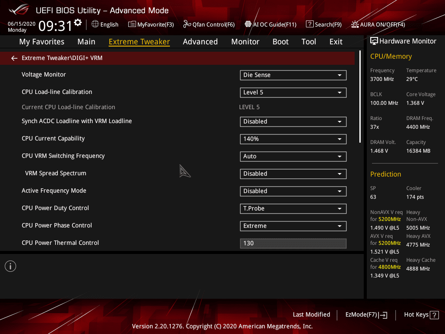
Task: Select CPU Power Thermal Control label
Action: coord(60,243)
